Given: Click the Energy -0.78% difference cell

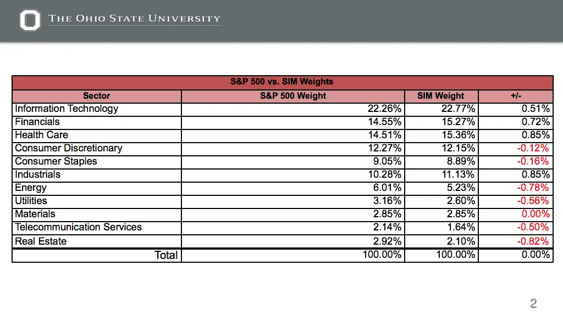Looking at the screenshot, I should pos(516,188).
